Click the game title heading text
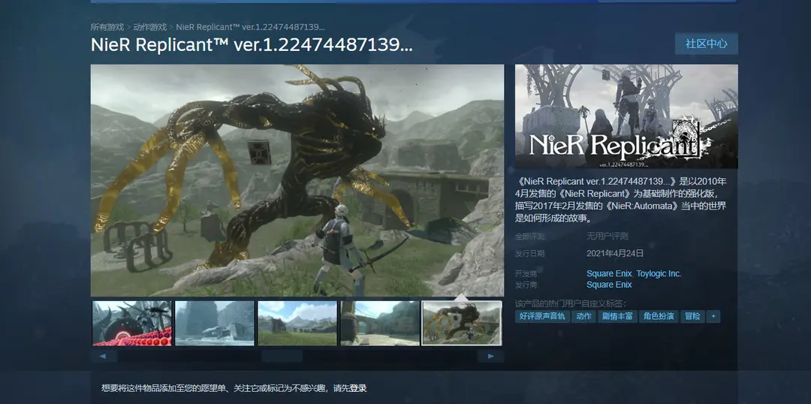Screen dimensions: 811x404 (x=252, y=44)
